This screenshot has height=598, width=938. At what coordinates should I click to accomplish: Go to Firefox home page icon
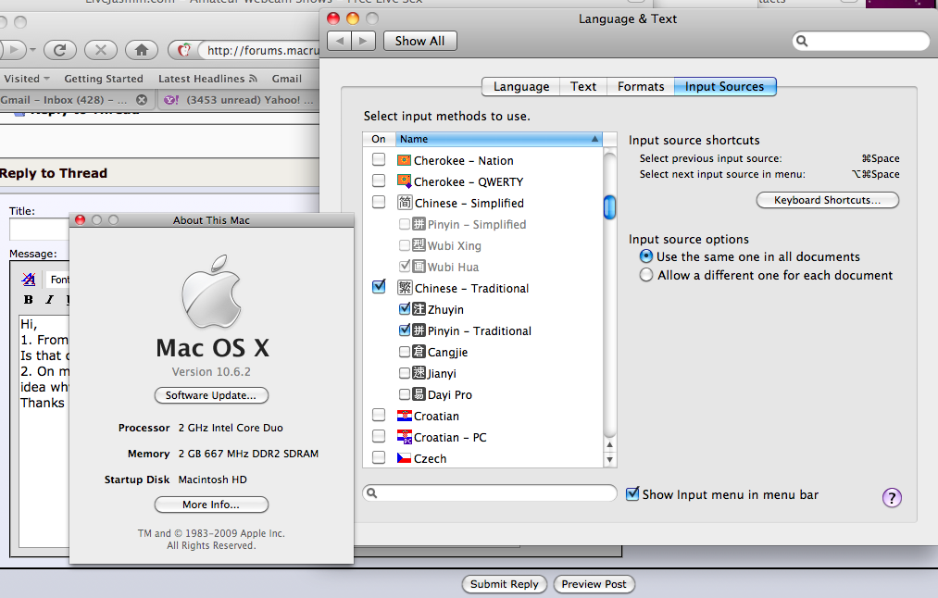pyautogui.click(x=141, y=50)
